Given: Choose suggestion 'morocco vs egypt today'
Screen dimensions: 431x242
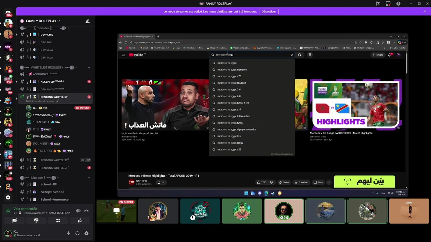Looking at the screenshot, I should tap(252, 143).
